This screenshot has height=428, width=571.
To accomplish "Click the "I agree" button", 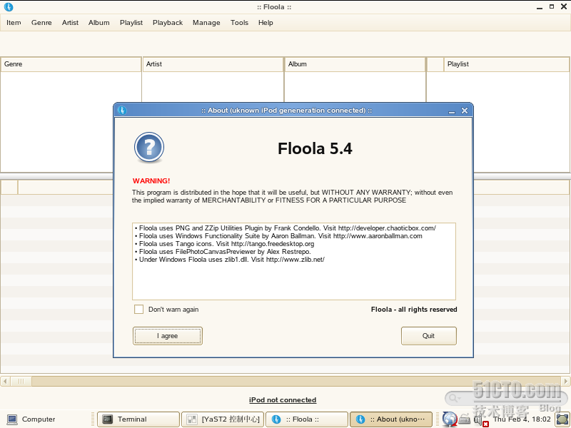I will (x=168, y=335).
